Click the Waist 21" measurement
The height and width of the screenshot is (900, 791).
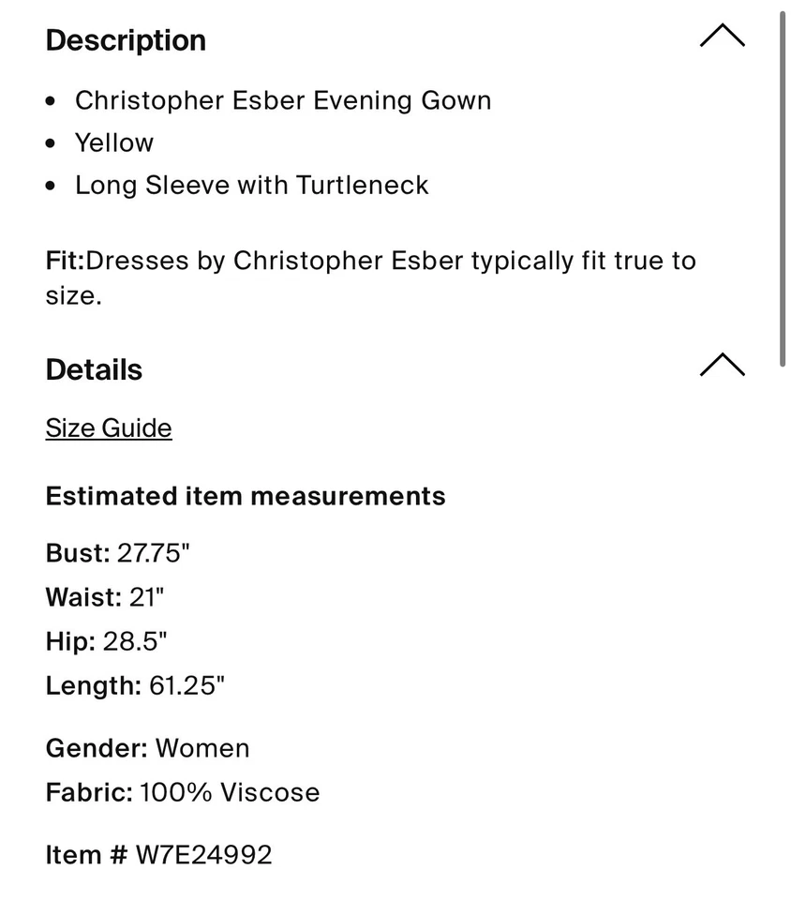click(105, 597)
